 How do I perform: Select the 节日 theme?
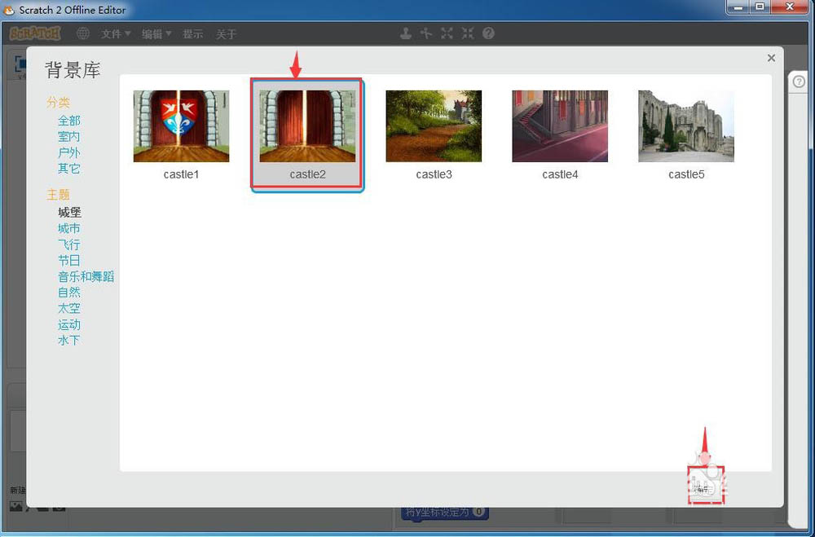pos(69,261)
